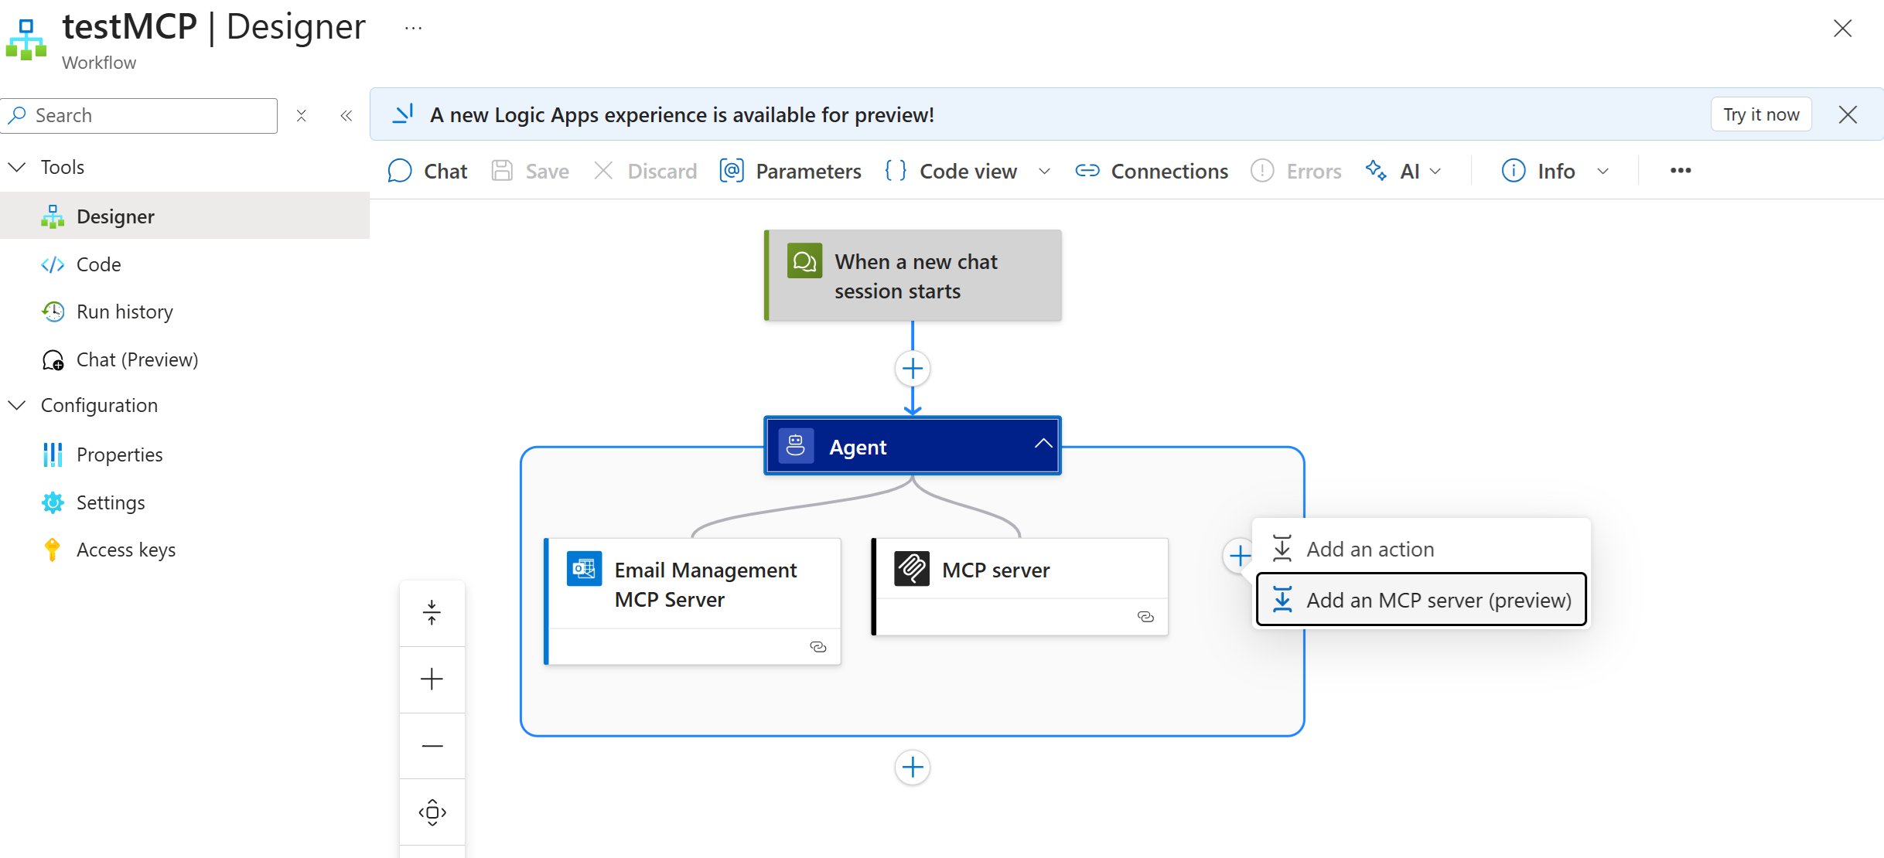Click the Try it now button
This screenshot has height=858, width=1884.
[1760, 114]
